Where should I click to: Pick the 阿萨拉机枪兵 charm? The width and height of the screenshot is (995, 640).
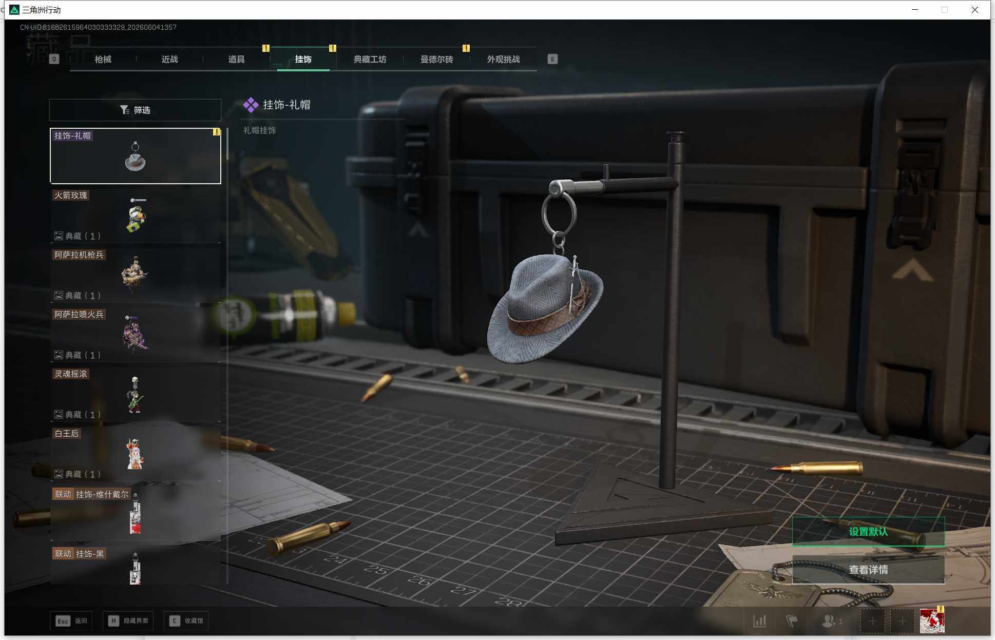[x=136, y=275]
